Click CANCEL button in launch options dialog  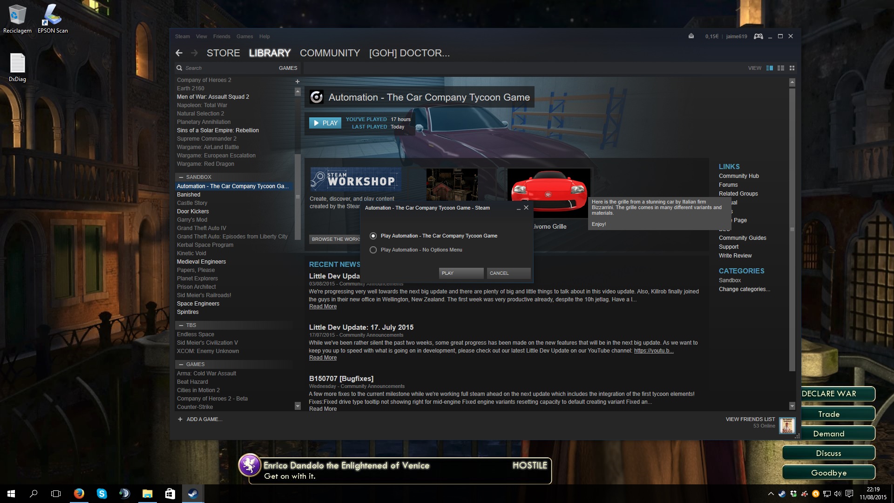click(499, 272)
